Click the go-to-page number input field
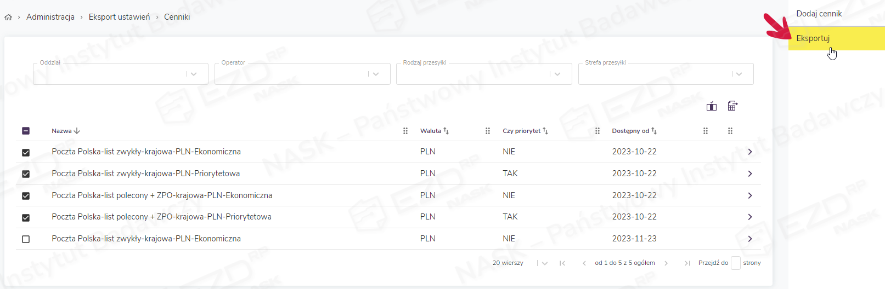The width and height of the screenshot is (885, 289). (x=736, y=263)
